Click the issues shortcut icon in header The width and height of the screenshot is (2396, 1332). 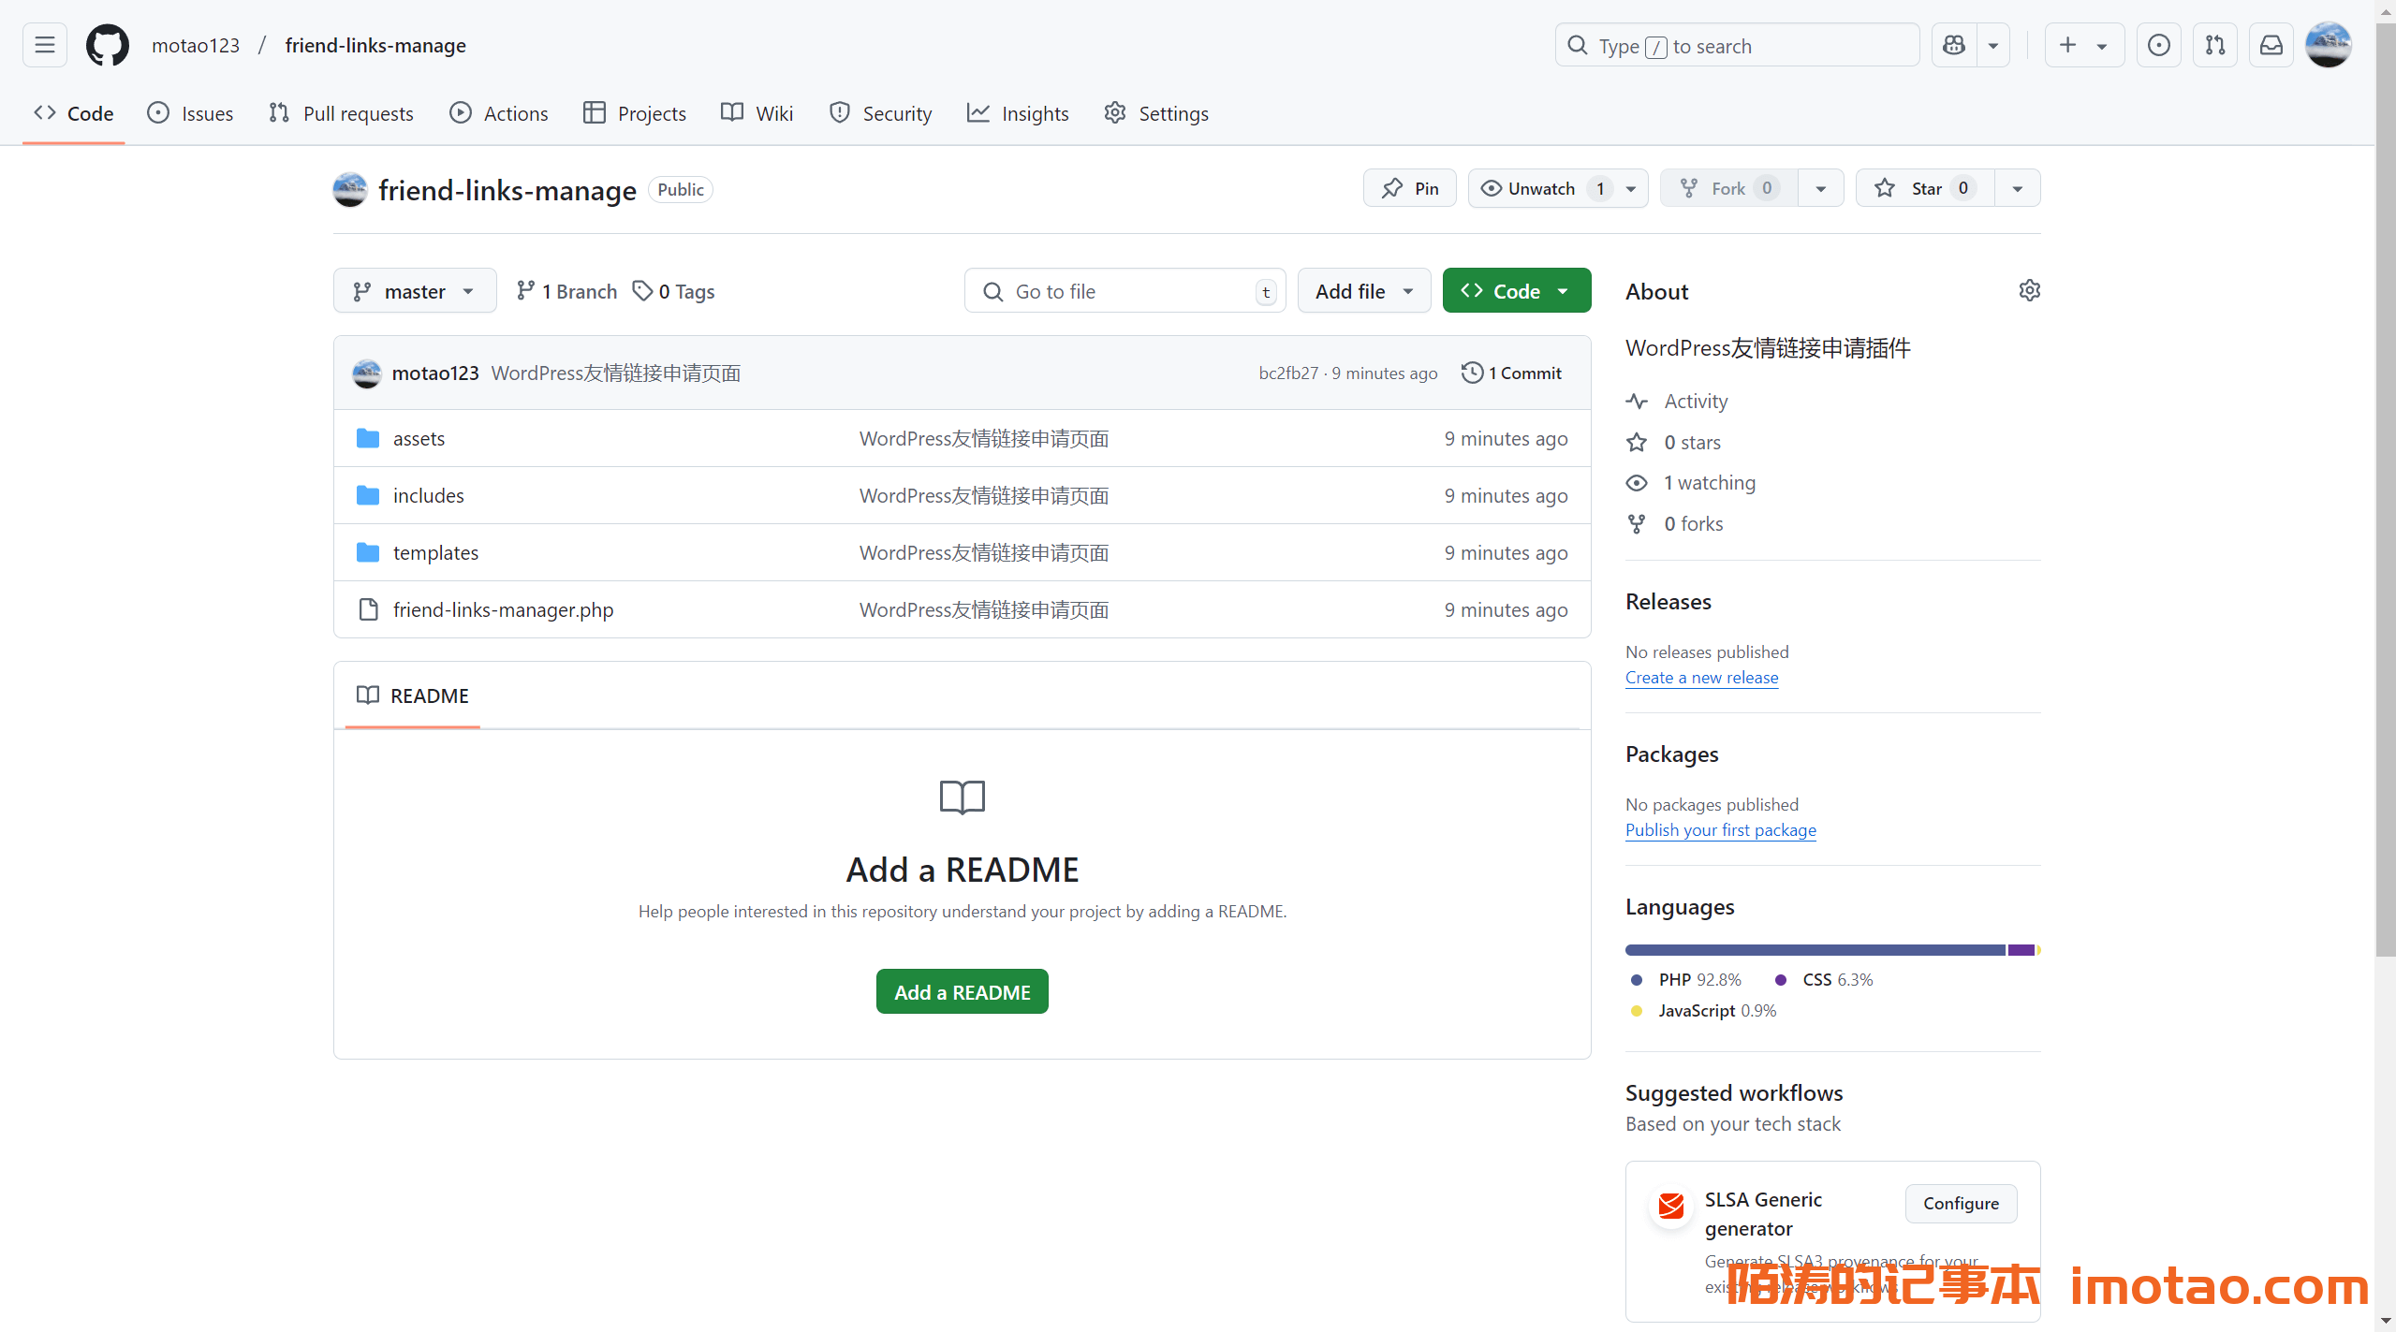[x=2159, y=45]
